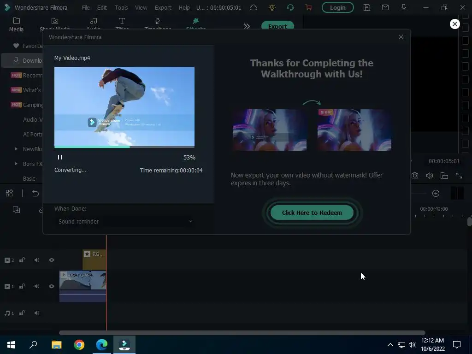Zoom in timeline with plus circle icon
This screenshot has width=472, height=354.
(436, 193)
